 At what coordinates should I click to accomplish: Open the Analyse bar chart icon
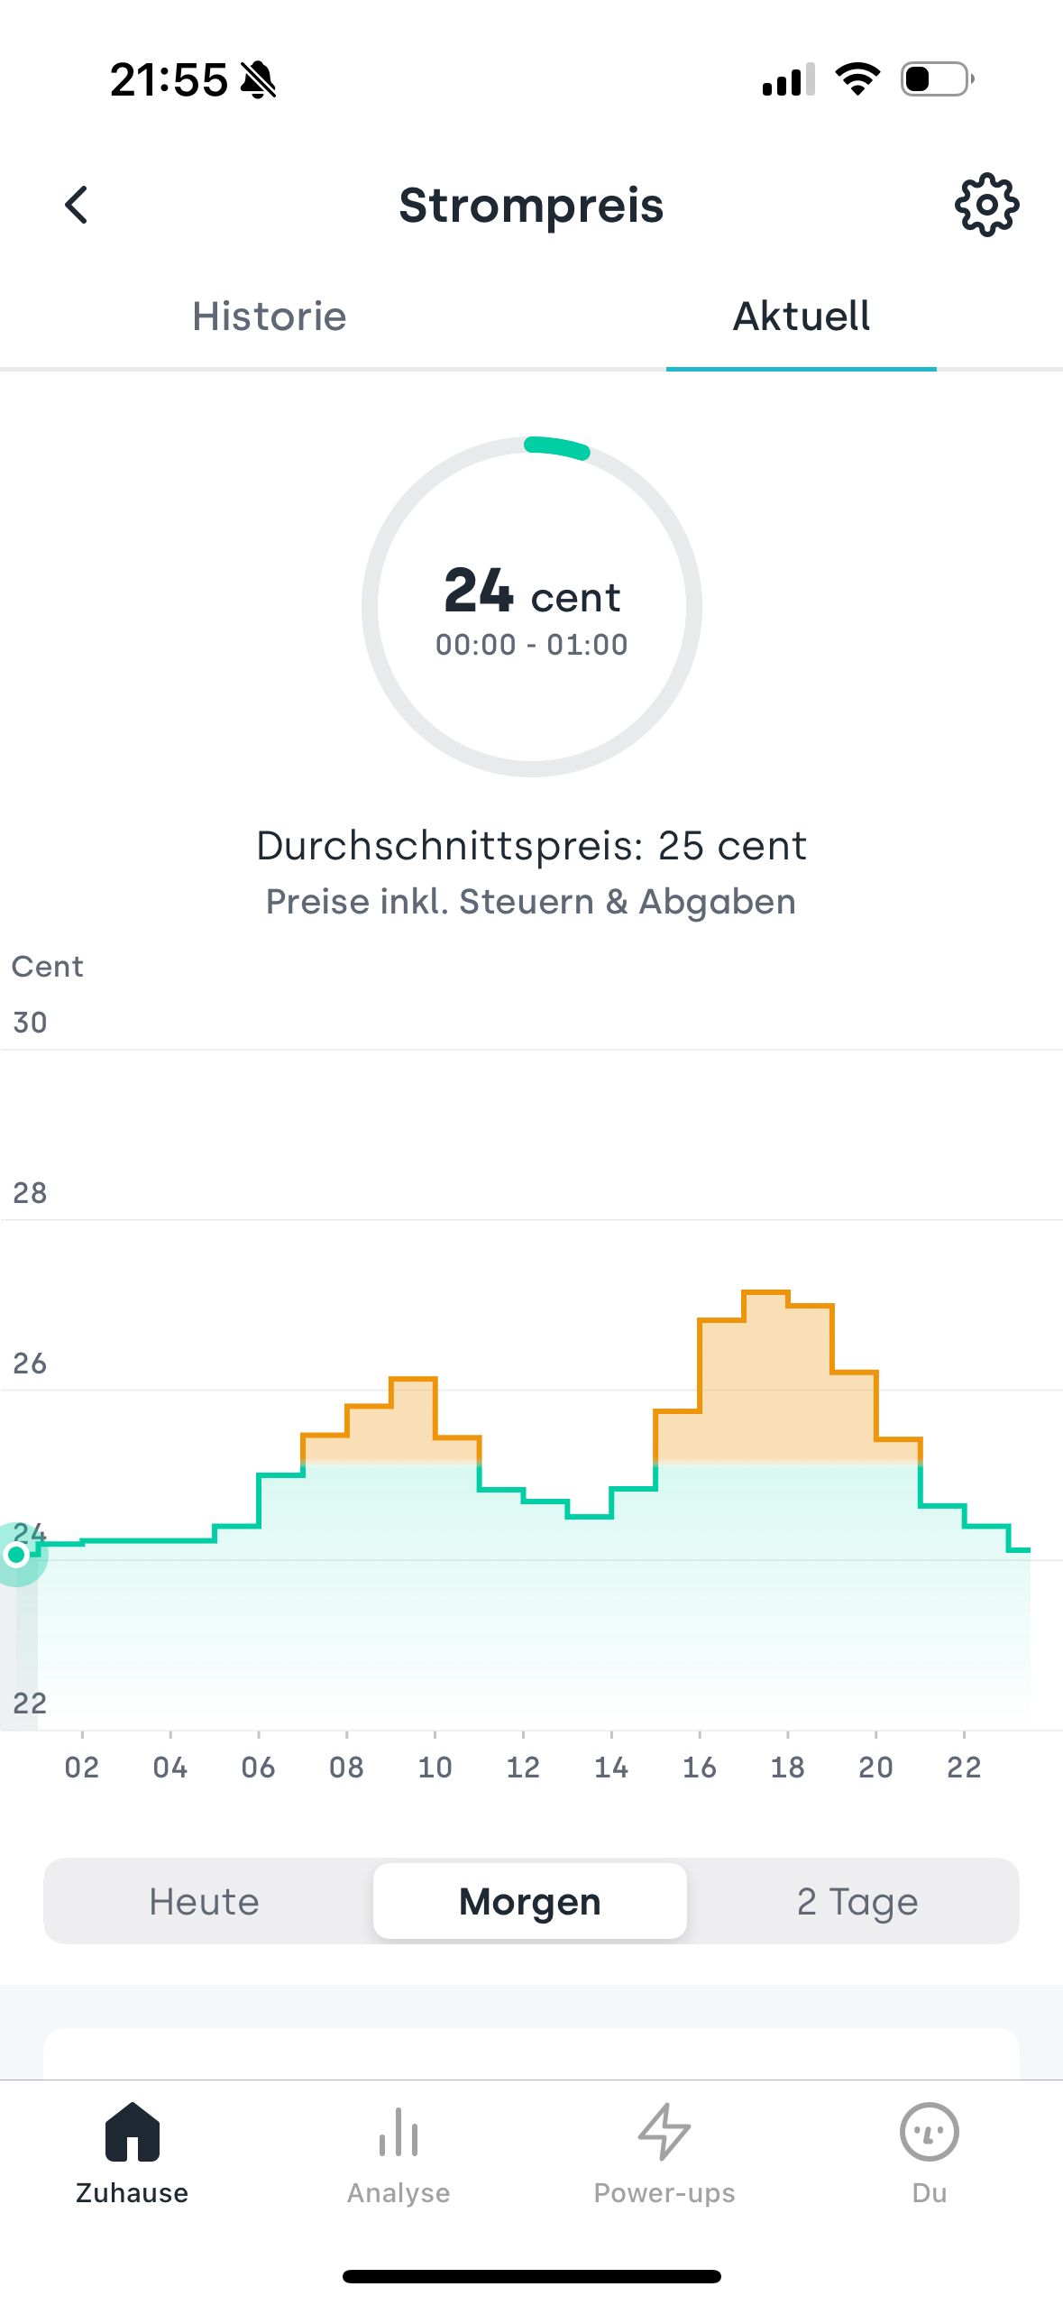pyautogui.click(x=399, y=2133)
